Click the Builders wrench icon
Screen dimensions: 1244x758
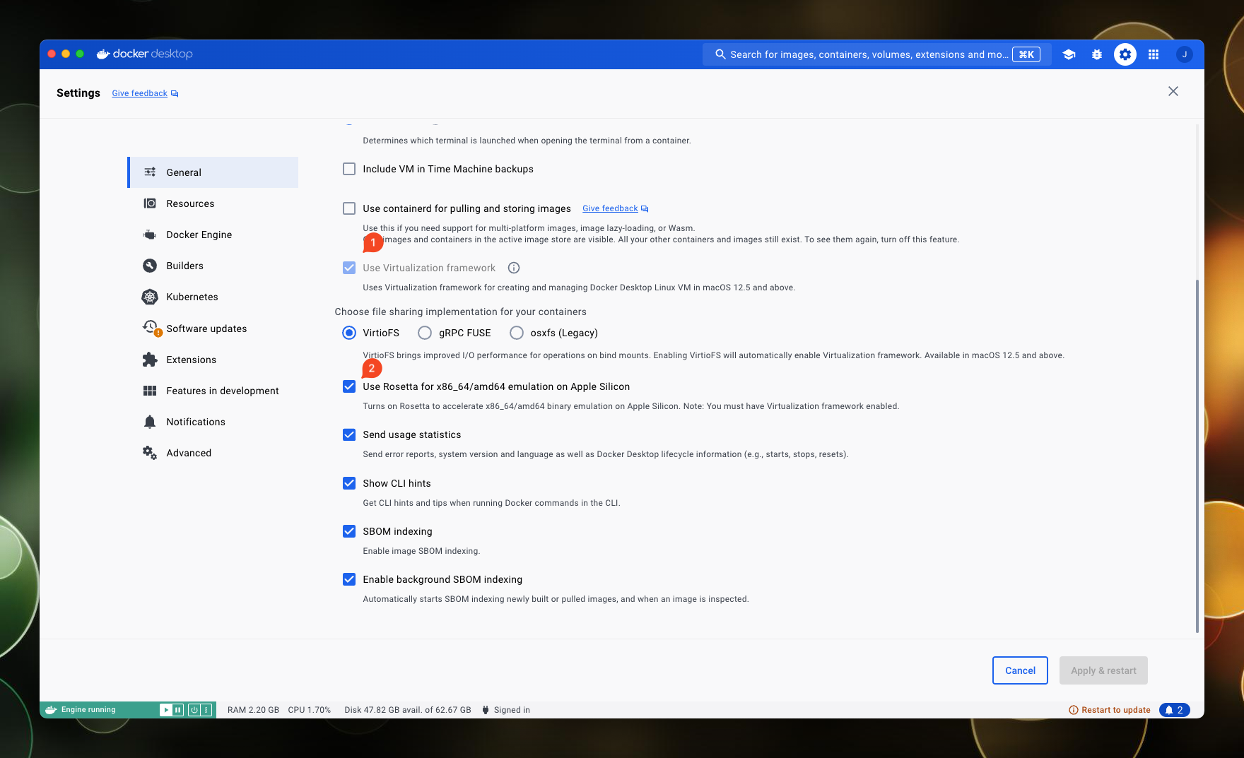[x=150, y=266]
